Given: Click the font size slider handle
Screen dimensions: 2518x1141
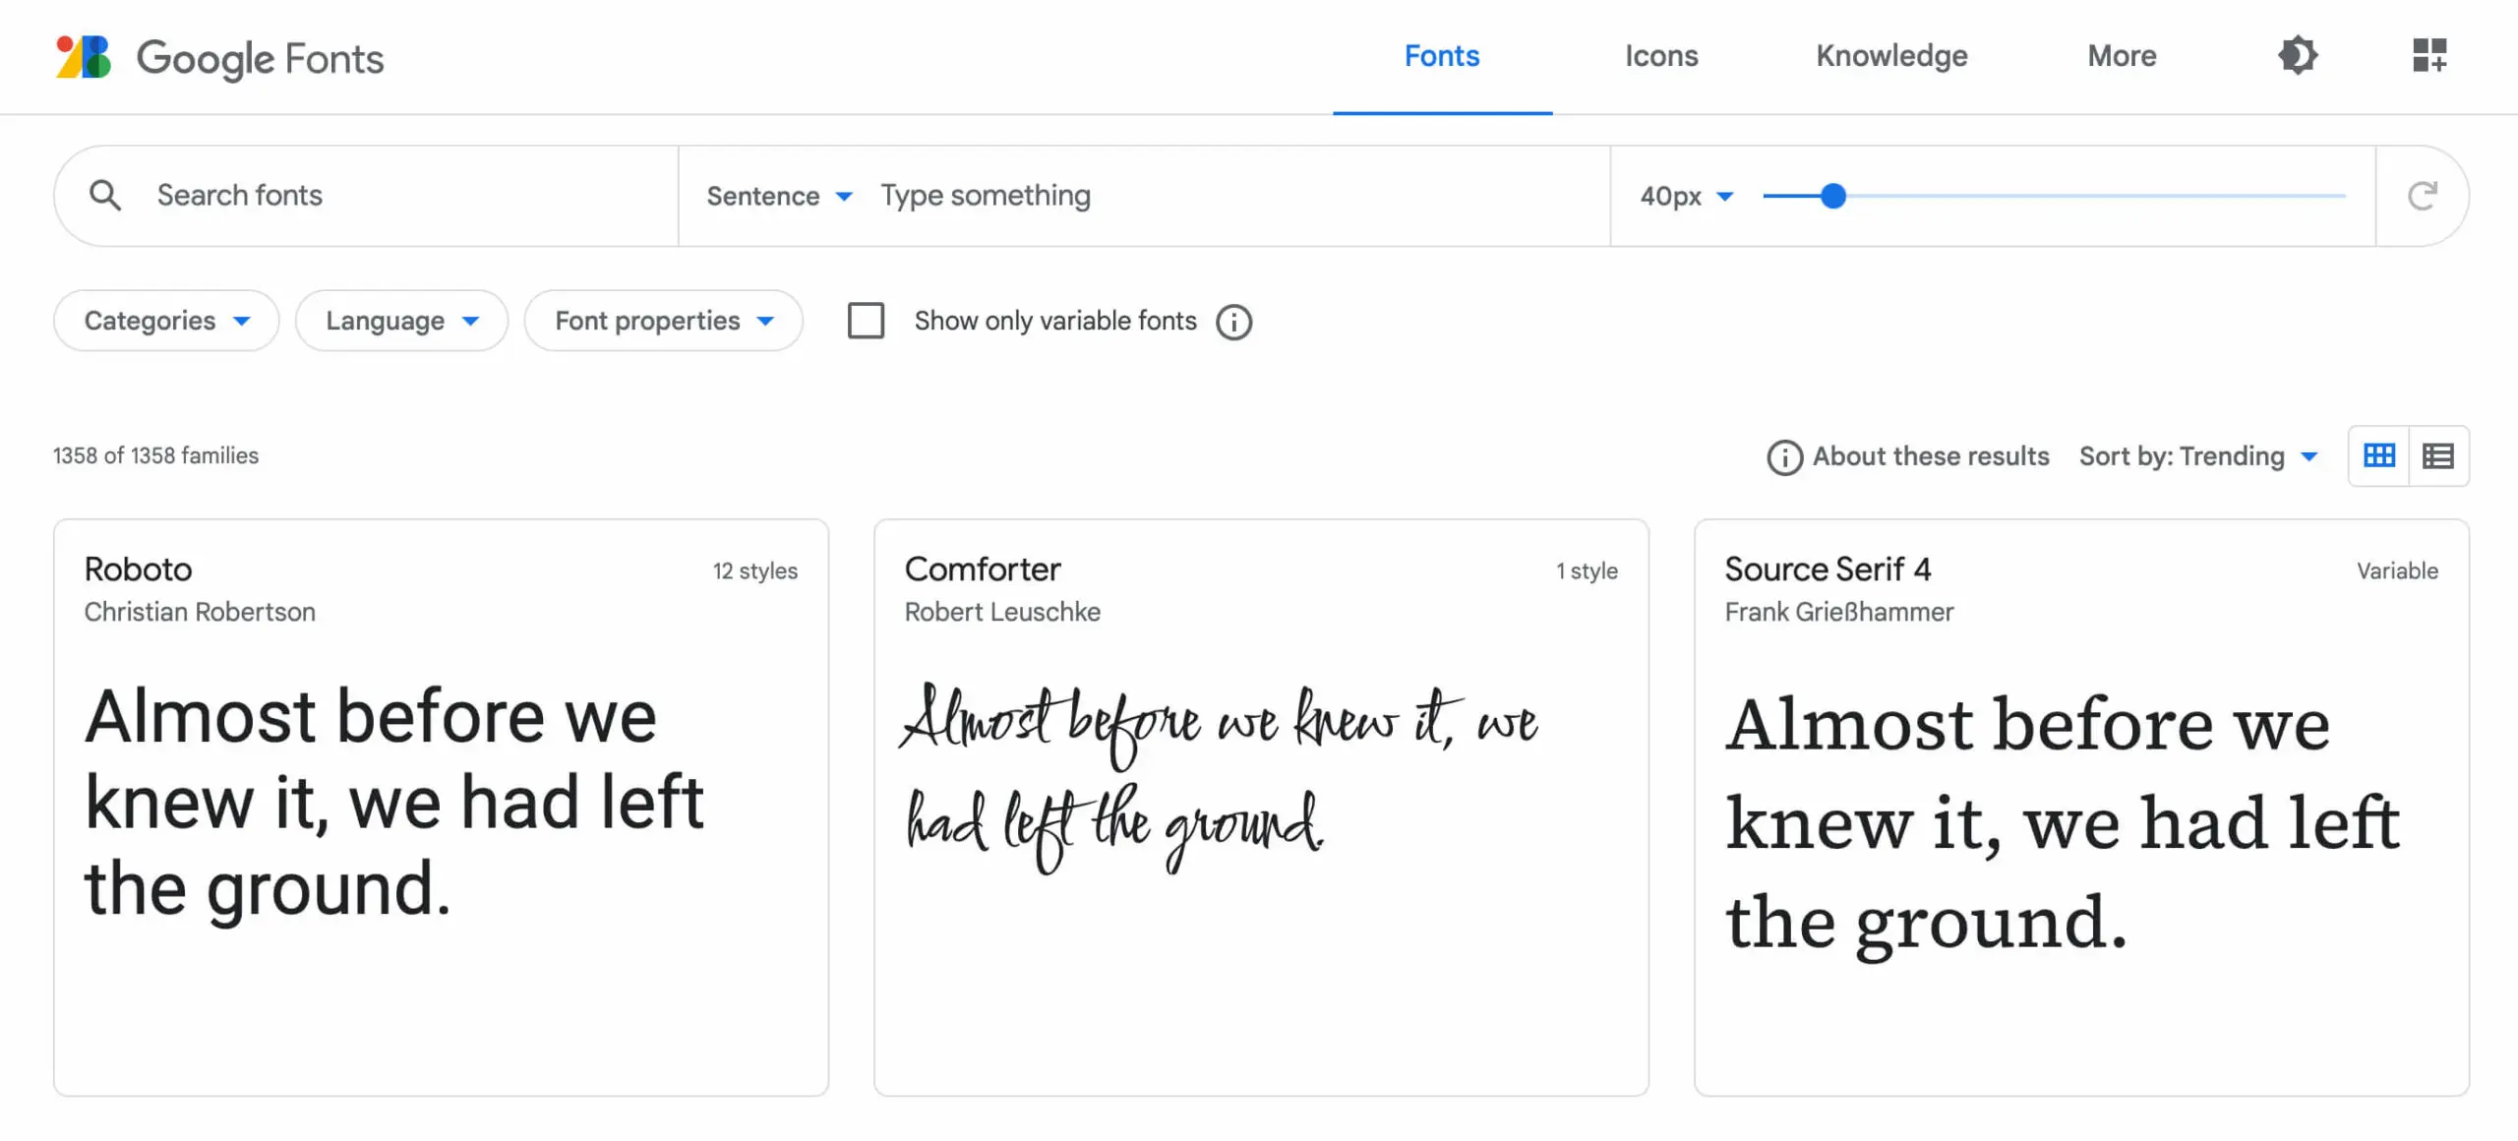Looking at the screenshot, I should (1832, 196).
